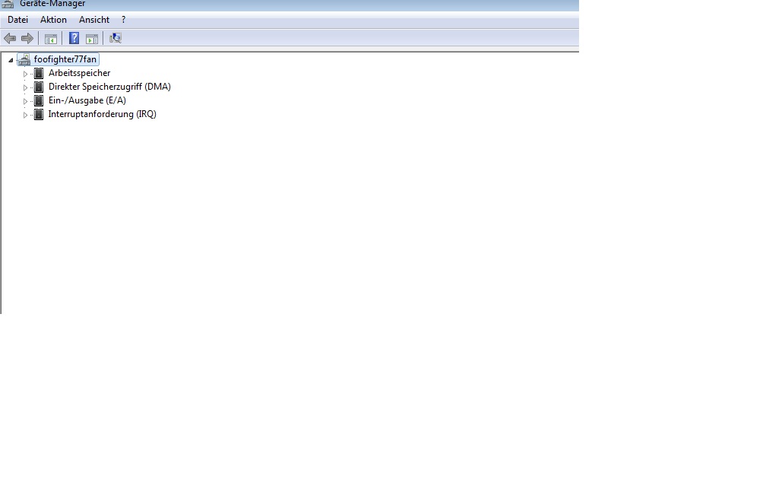Click the back arrow toolbar icon
Screen dimensions: 766x479
[x=10, y=38]
